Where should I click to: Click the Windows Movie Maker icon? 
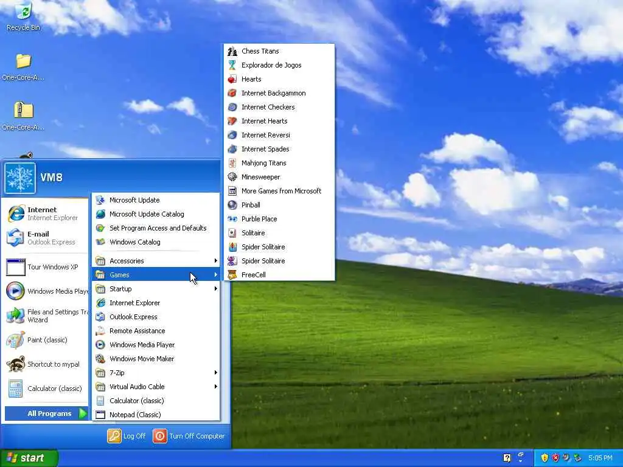[100, 359]
